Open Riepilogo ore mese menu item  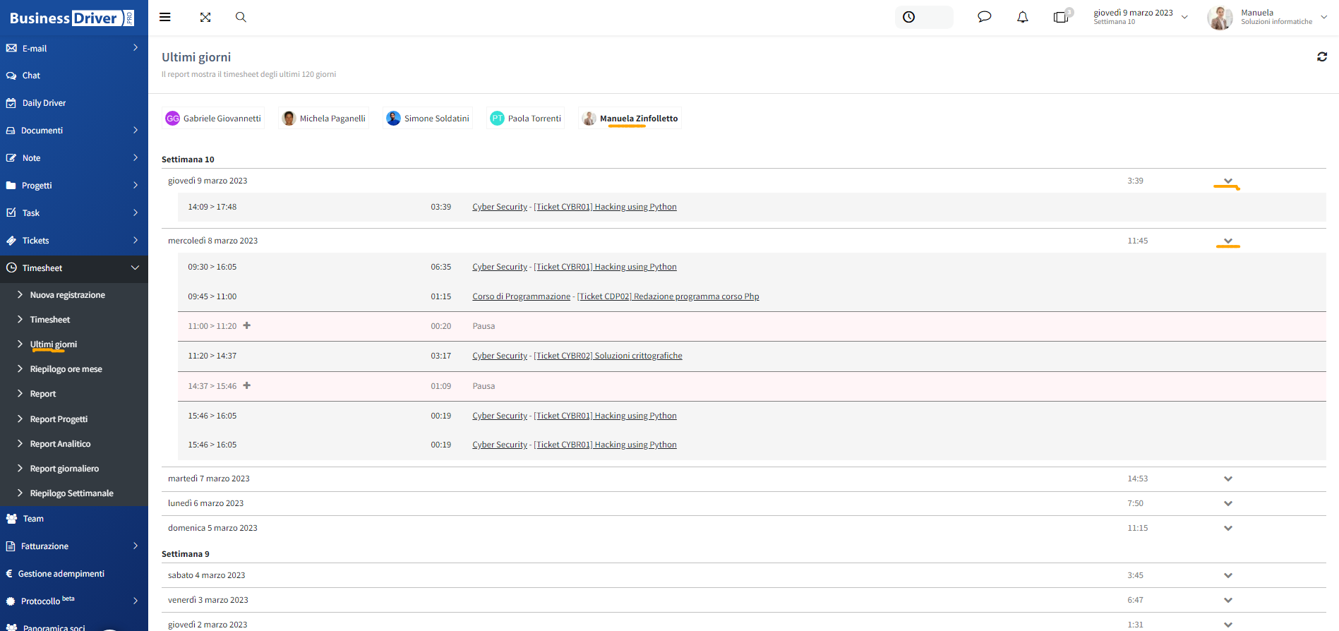pos(66,369)
